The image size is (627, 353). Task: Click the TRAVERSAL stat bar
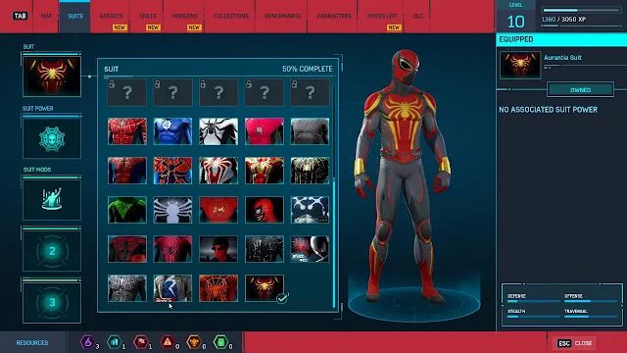(591, 317)
